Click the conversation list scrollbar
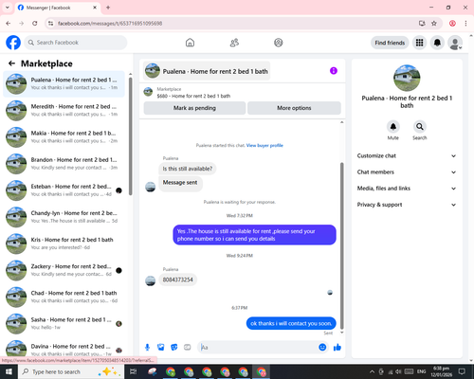474x379 pixels. pos(131,135)
